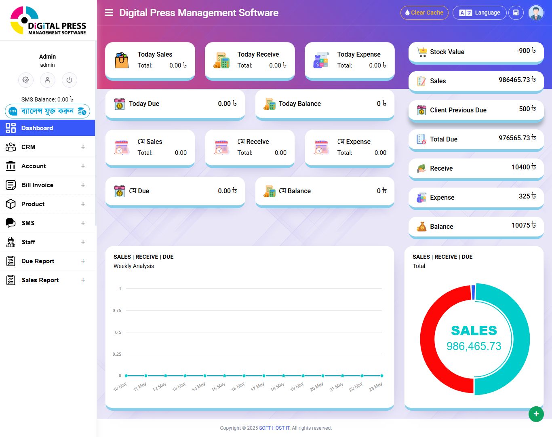The image size is (552, 437).
Task: Click the profile avatar in the top-right corner
Action: pos(536,13)
